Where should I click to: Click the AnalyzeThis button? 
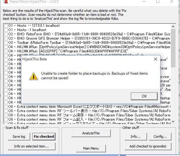pyautogui.click(x=91, y=133)
